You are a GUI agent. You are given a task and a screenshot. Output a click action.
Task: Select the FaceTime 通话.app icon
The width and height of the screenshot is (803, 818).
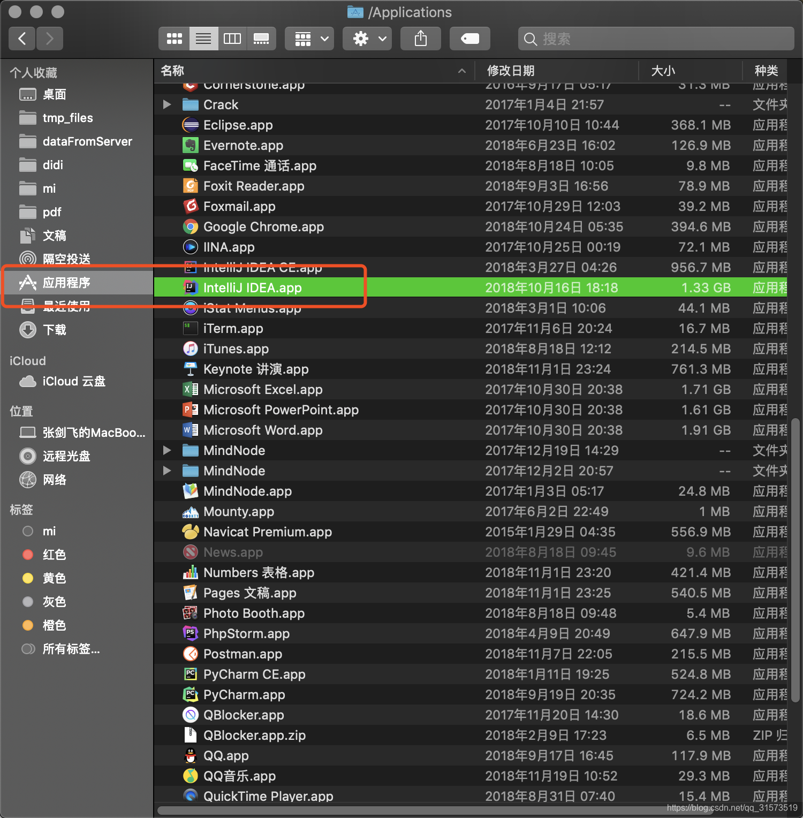[191, 165]
